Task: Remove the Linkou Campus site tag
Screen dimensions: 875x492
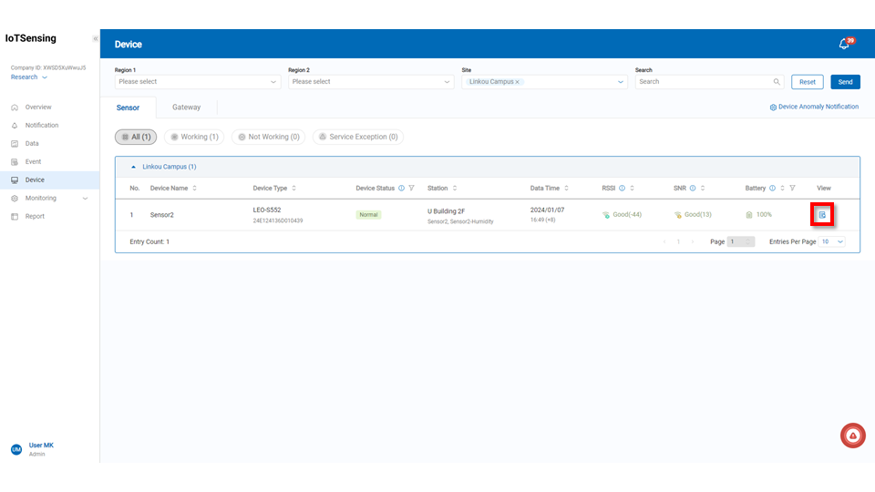Action: 518,82
